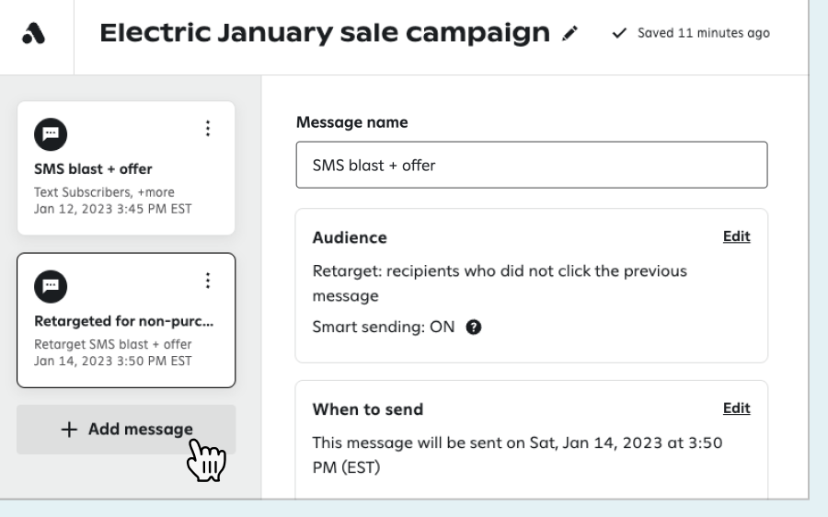Viewport: 828px width, 517px height.
Task: Click the Jan 12, 2023 3:45 PM date line
Action: coord(113,208)
